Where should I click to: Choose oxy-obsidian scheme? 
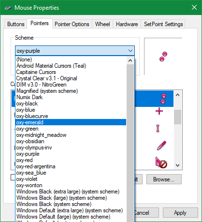(71, 141)
